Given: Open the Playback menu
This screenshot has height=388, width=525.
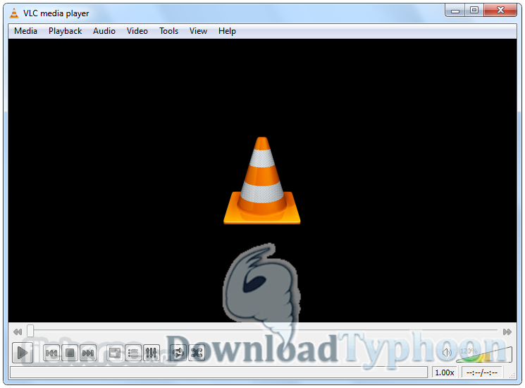Looking at the screenshot, I should click(65, 31).
